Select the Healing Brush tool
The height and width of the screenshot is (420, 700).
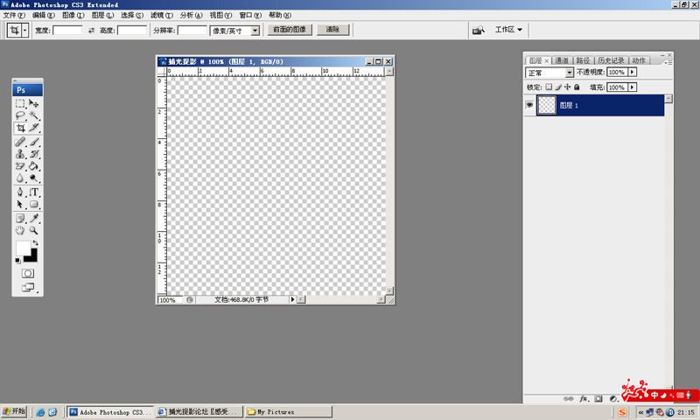20,142
